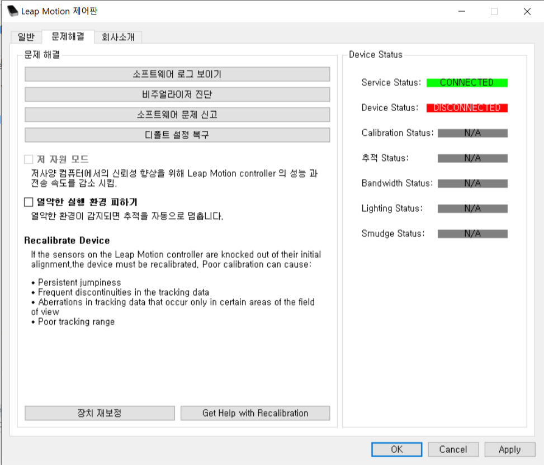Screen dimensions: 544x465
Task: Click the 추적 Status N/A indicator
Action: [x=472, y=159]
